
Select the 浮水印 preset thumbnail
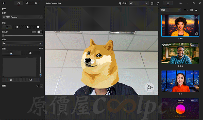pos(180,26)
